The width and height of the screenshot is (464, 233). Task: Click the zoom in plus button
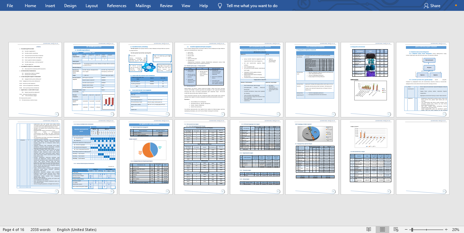pyautogui.click(x=446, y=230)
